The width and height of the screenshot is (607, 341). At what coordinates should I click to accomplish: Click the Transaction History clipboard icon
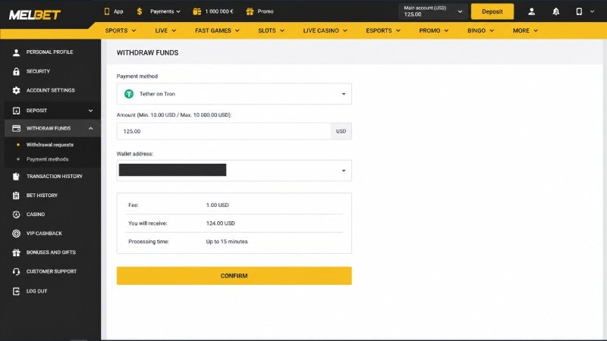pos(16,177)
